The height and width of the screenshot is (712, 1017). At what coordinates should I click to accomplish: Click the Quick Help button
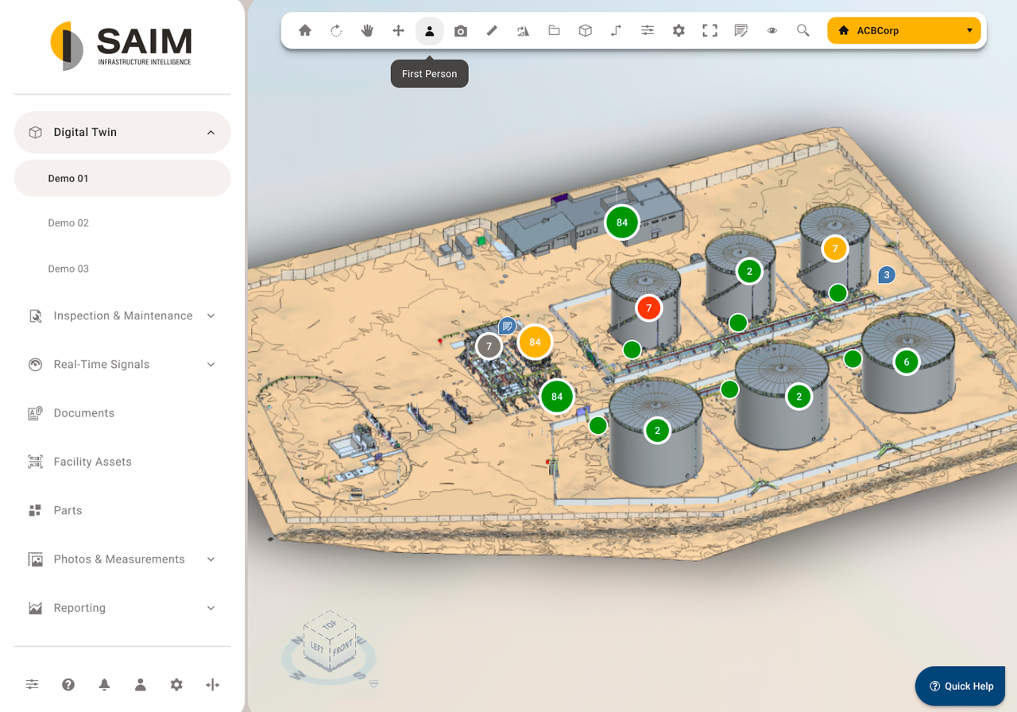pos(961,686)
